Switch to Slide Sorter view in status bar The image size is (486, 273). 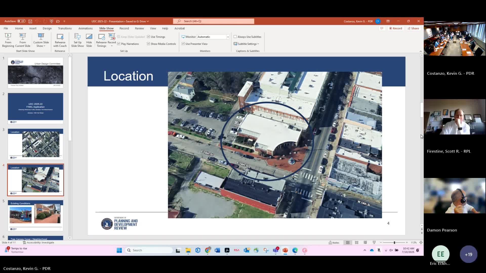[357, 242]
